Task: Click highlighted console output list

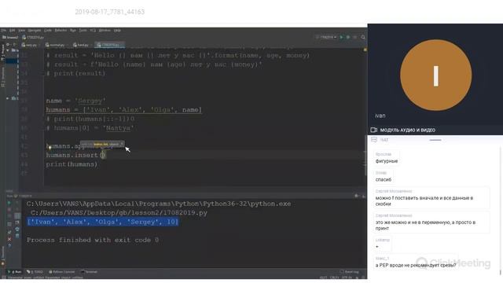Action: click(x=103, y=222)
